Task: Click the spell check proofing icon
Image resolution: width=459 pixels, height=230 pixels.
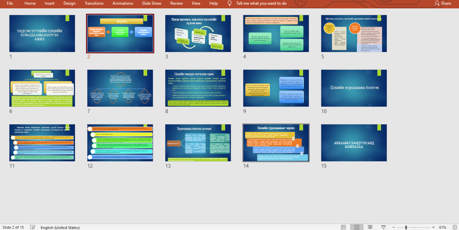Action: coord(33,227)
